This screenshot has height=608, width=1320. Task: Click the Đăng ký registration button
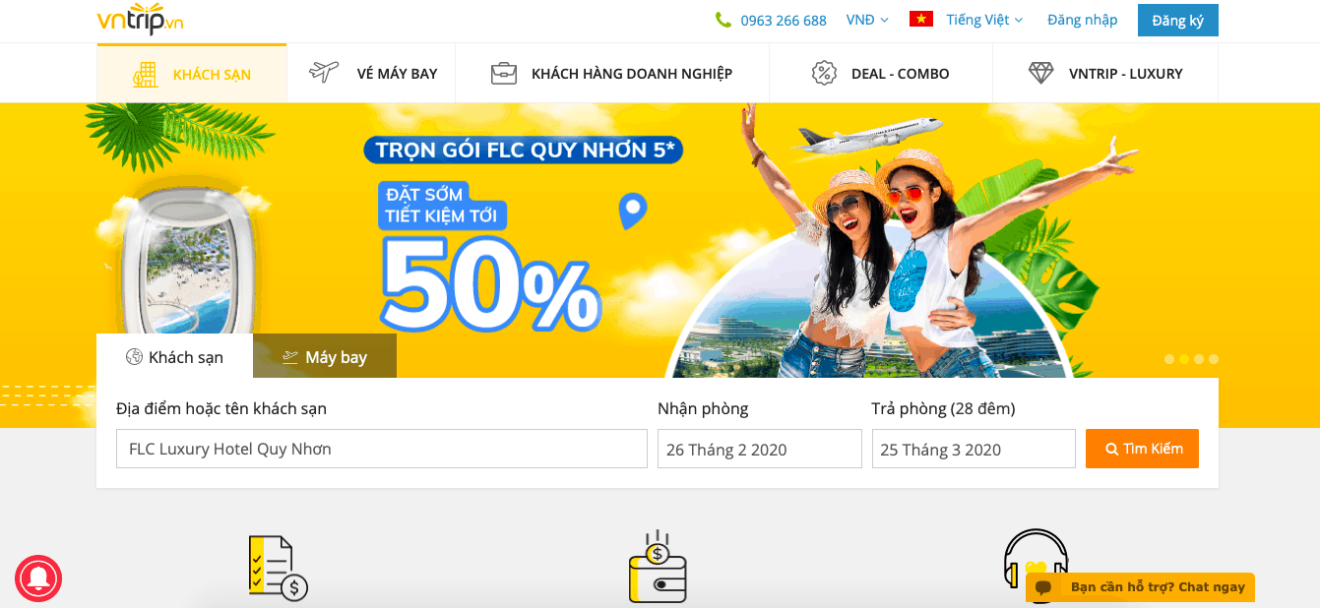coord(1177,20)
